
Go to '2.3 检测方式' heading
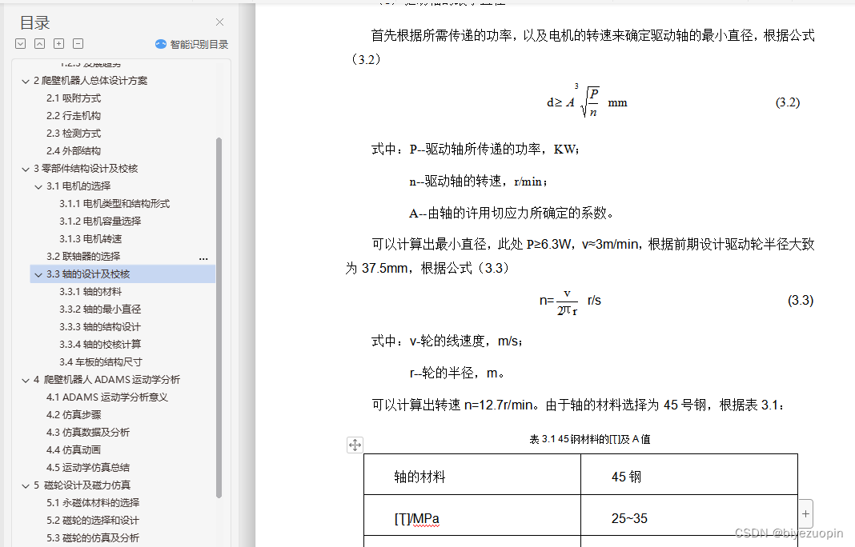(74, 134)
